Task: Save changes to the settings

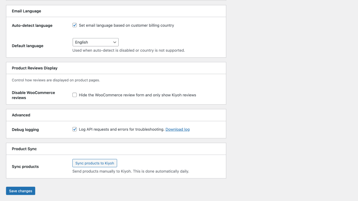Action: point(20,191)
